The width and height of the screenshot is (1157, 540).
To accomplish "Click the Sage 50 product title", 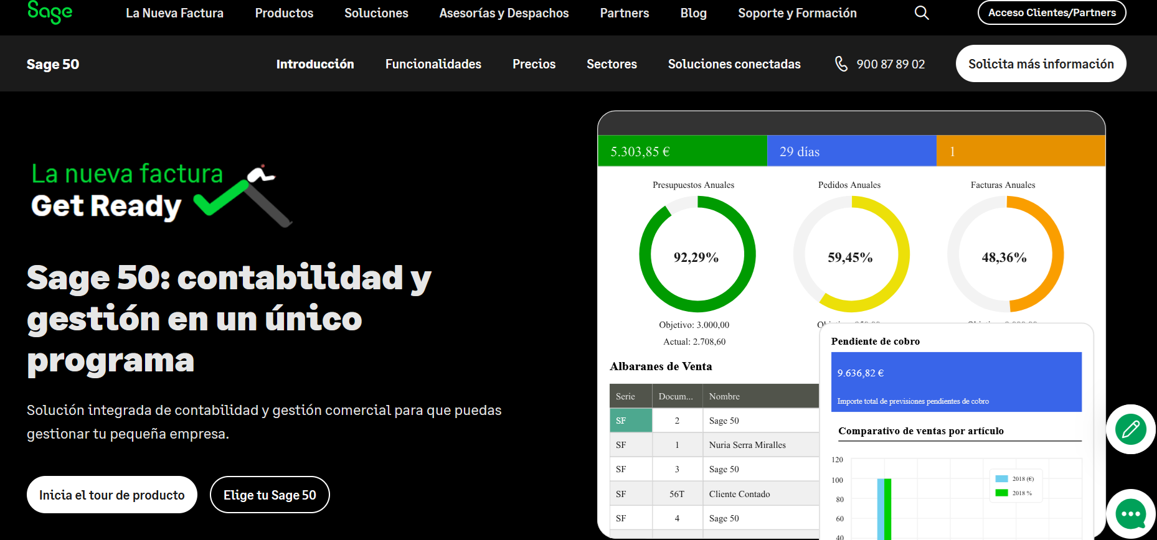I will [x=53, y=64].
